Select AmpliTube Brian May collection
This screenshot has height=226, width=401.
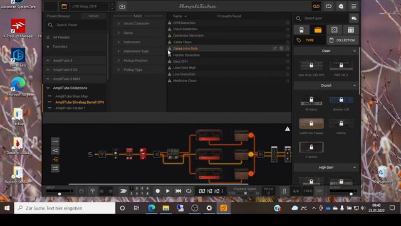pyautogui.click(x=71, y=96)
